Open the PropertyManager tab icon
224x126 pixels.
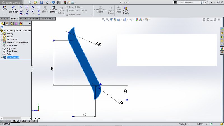[7, 24]
